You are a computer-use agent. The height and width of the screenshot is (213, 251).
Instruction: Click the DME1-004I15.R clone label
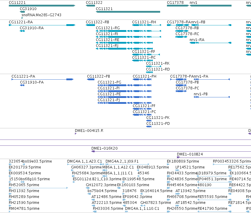point(89,131)
